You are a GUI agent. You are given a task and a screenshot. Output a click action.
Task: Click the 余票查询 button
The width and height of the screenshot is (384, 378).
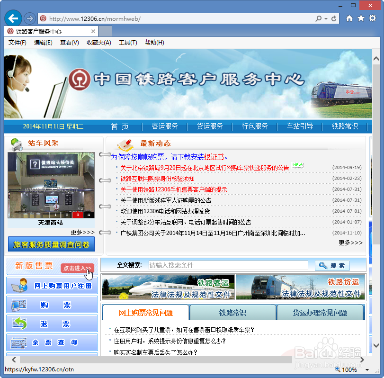click(52, 342)
